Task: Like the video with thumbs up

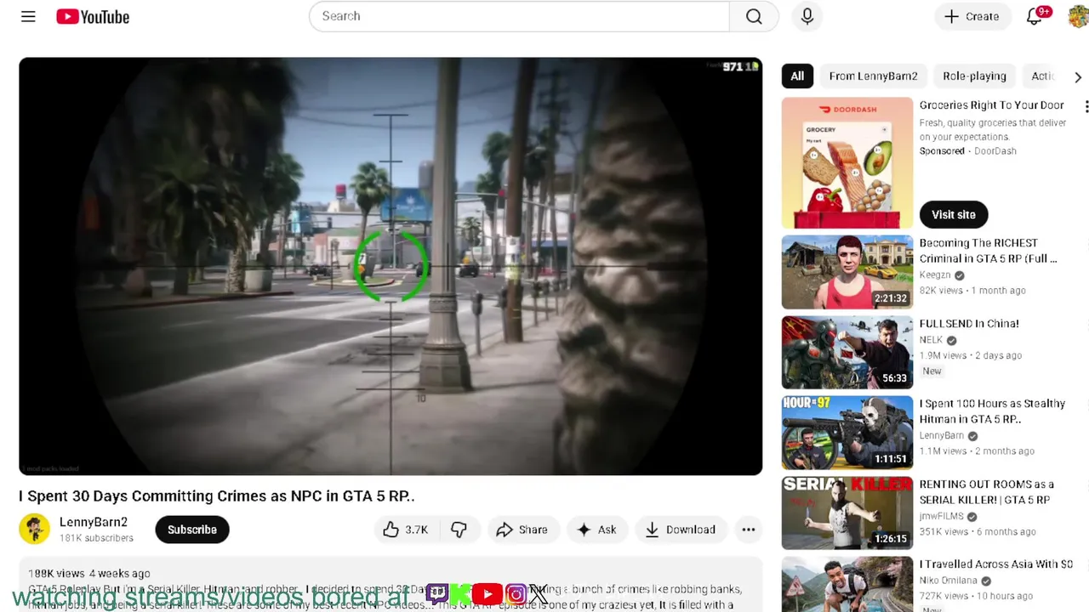Action: pos(405,530)
